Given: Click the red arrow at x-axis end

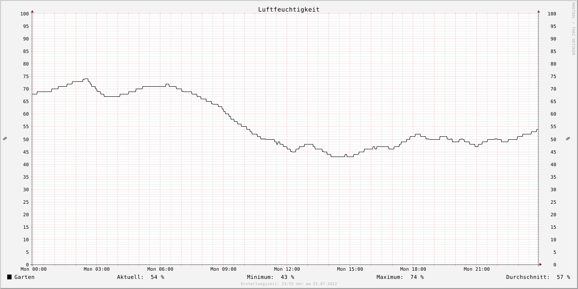Looking at the screenshot, I should 540,264.
